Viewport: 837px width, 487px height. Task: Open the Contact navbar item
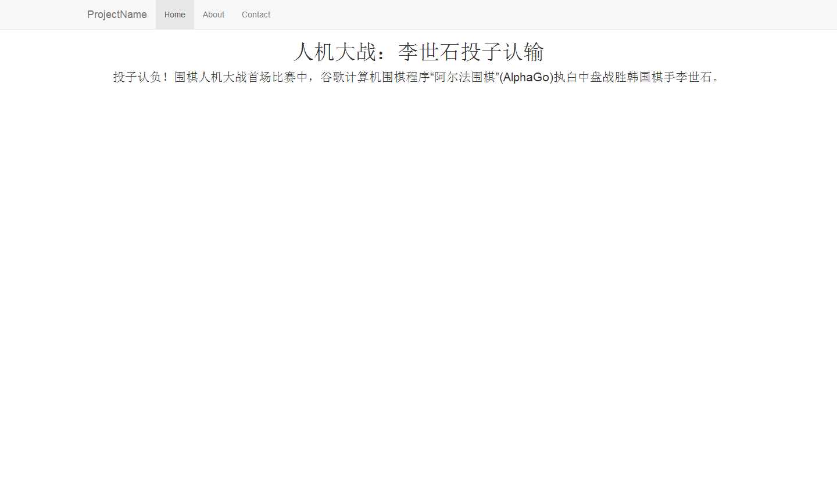point(256,15)
